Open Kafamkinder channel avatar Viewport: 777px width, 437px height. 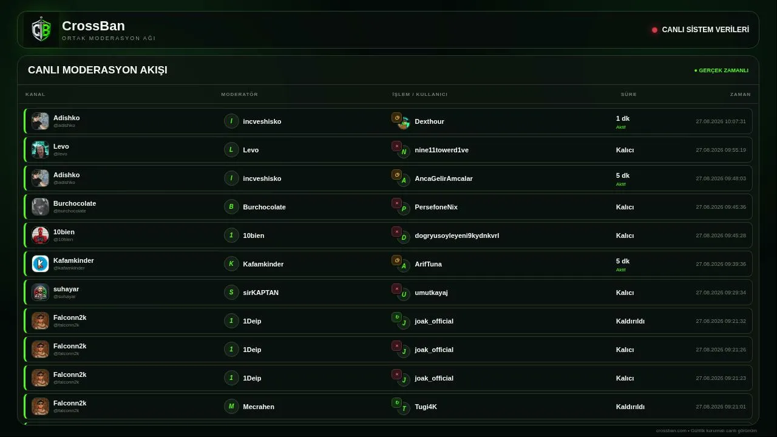40,264
